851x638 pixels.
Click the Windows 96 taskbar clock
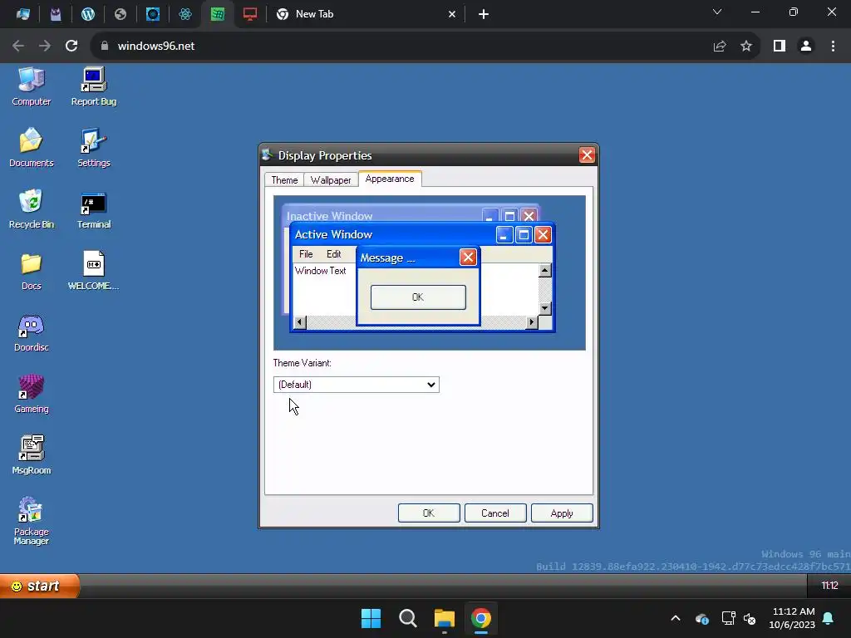pyautogui.click(x=829, y=586)
